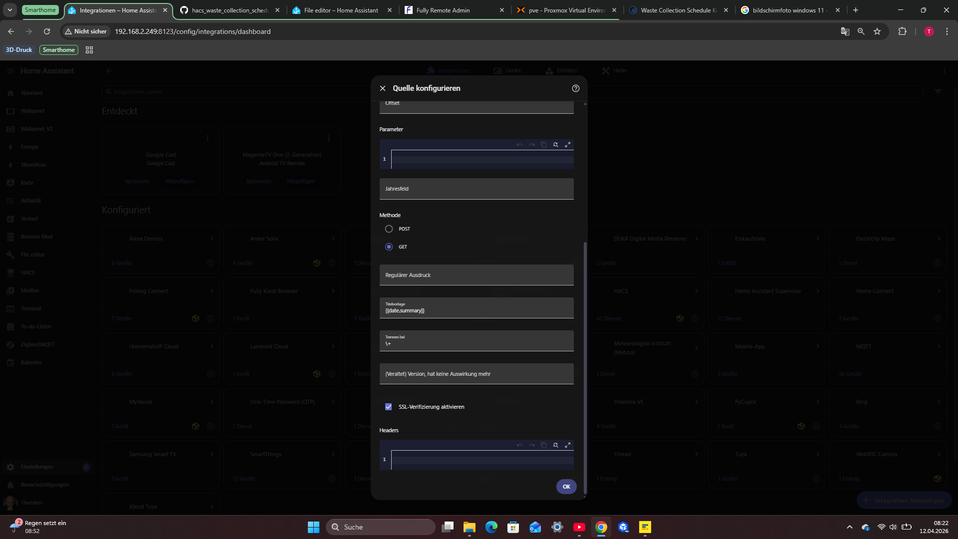Viewport: 958px width, 539px height.
Task: Open the help icon in dialog header
Action: [x=576, y=88]
